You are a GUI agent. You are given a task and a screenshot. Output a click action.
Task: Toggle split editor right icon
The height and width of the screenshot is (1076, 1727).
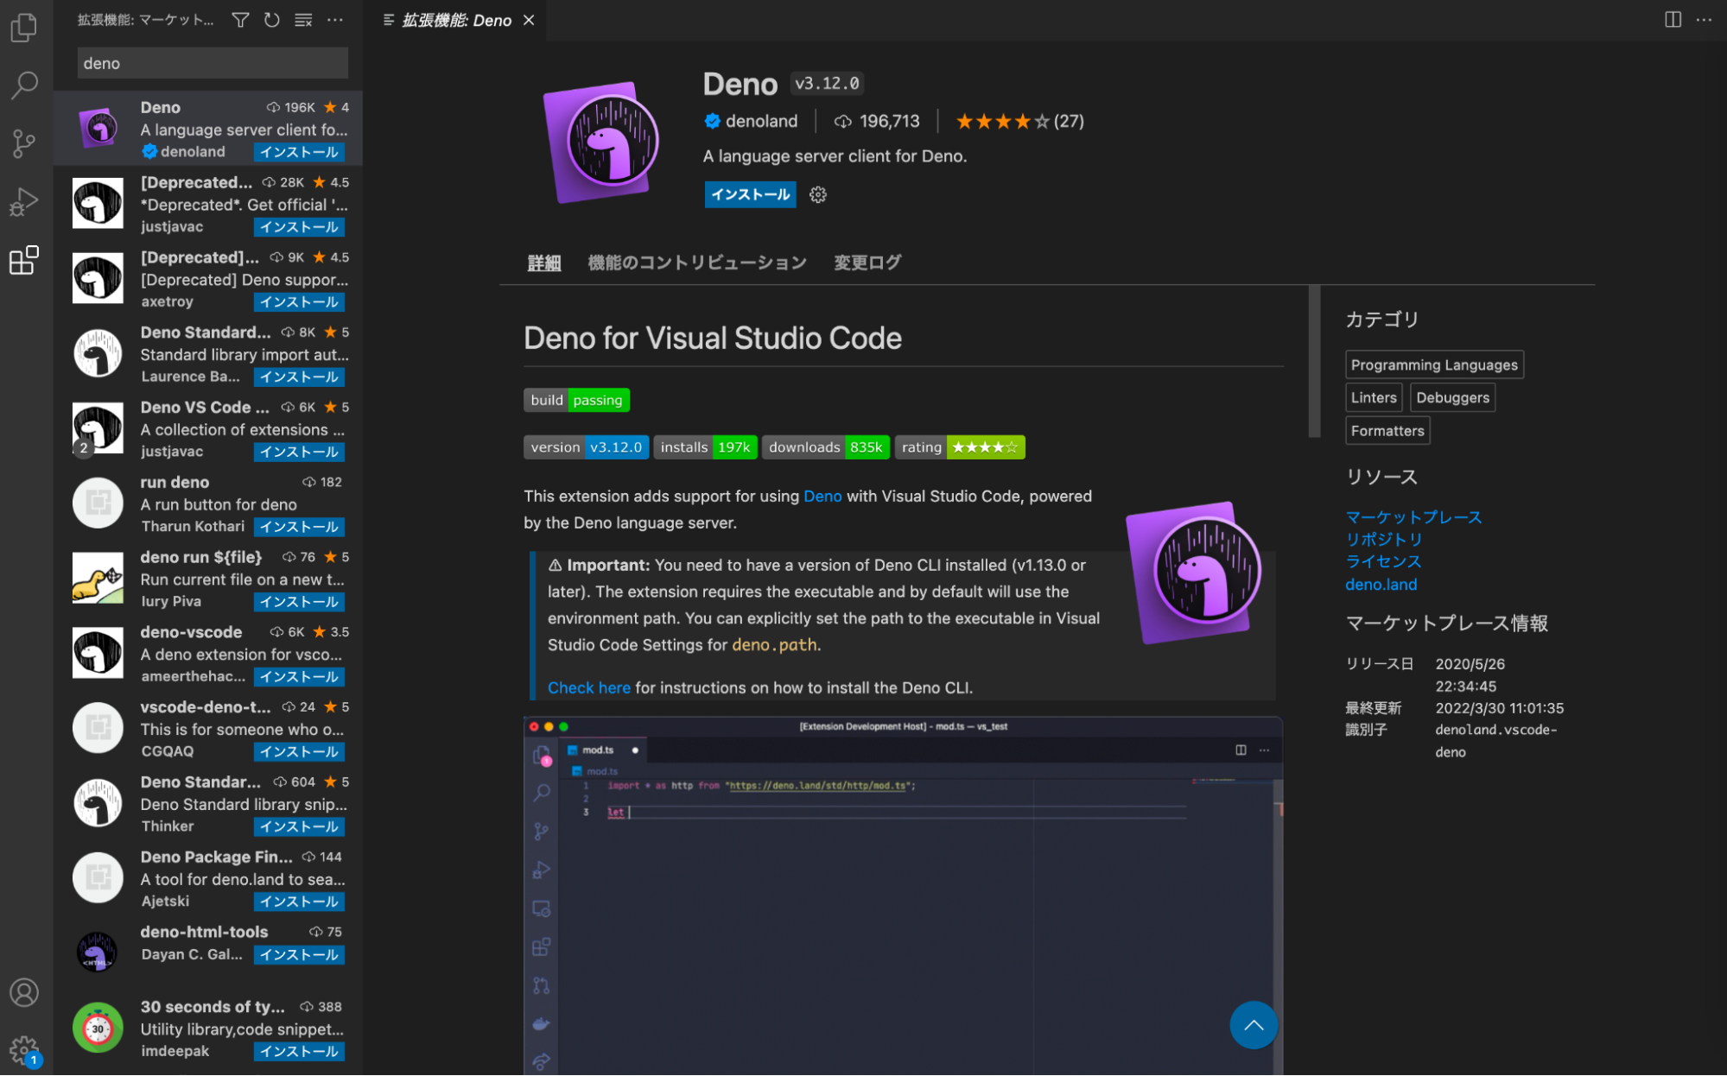point(1673,20)
